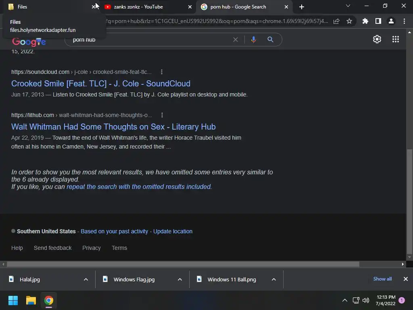Viewport: 413px width, 310px height.
Task: Open options for the lithub result
Action: pos(162,115)
